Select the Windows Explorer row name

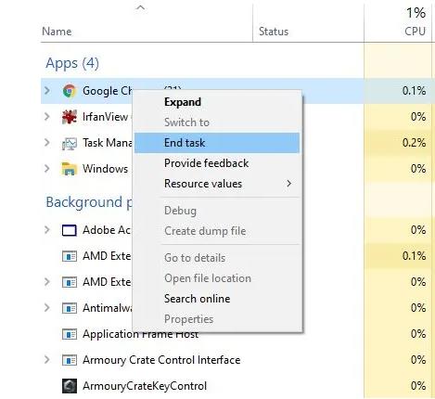coord(105,169)
